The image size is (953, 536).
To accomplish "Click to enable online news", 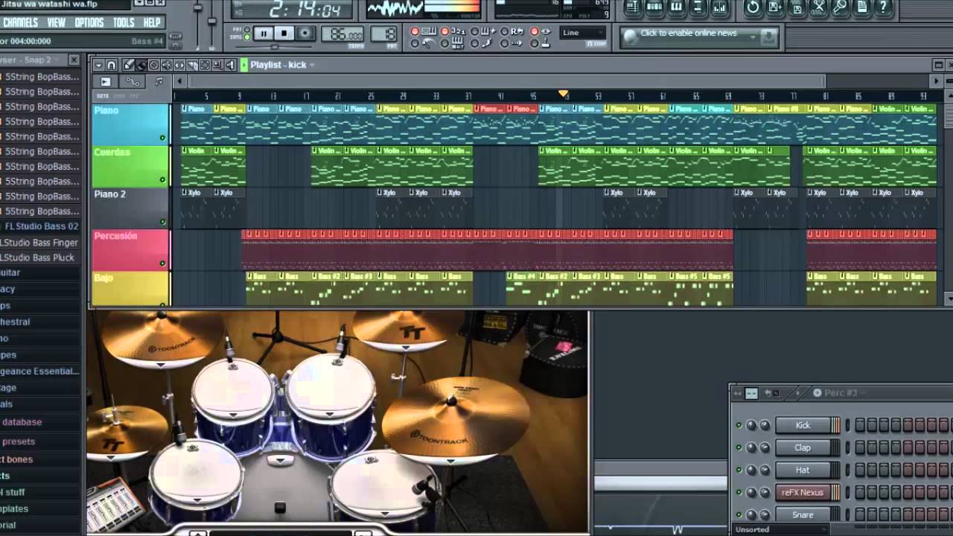I will (689, 33).
